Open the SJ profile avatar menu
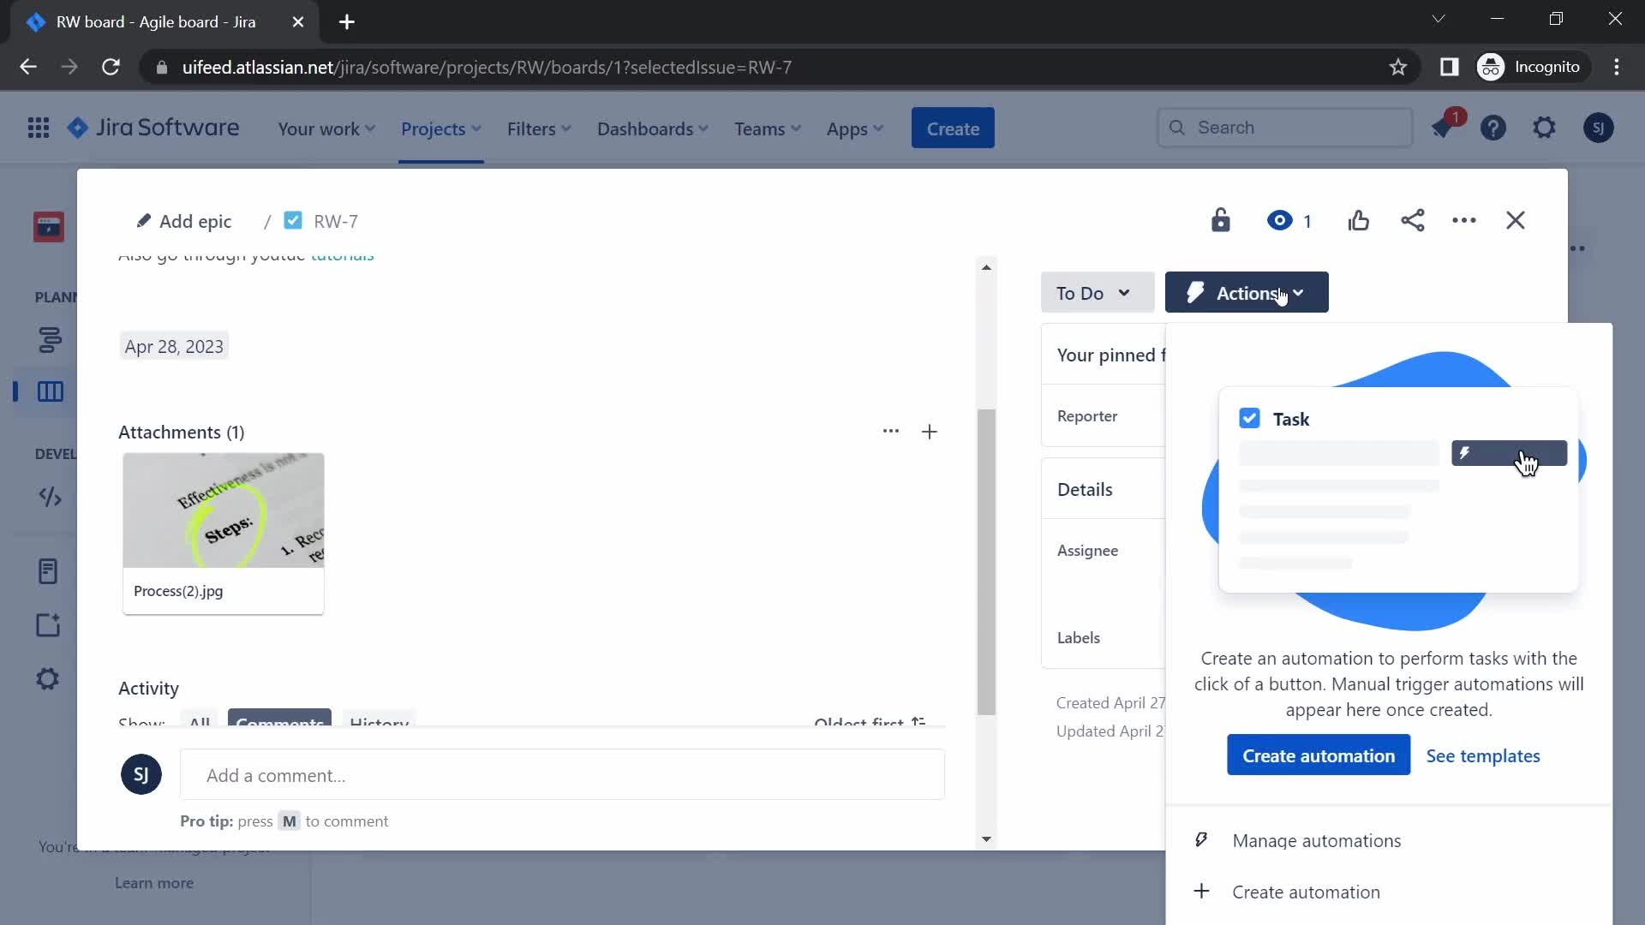 point(1598,128)
